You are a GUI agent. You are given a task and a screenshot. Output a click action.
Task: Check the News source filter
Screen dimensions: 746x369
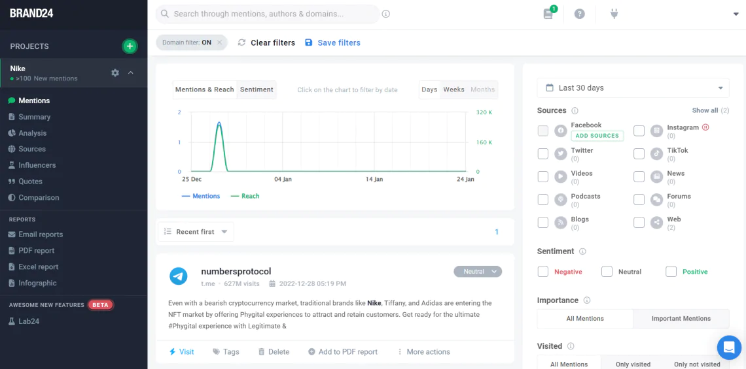point(639,177)
